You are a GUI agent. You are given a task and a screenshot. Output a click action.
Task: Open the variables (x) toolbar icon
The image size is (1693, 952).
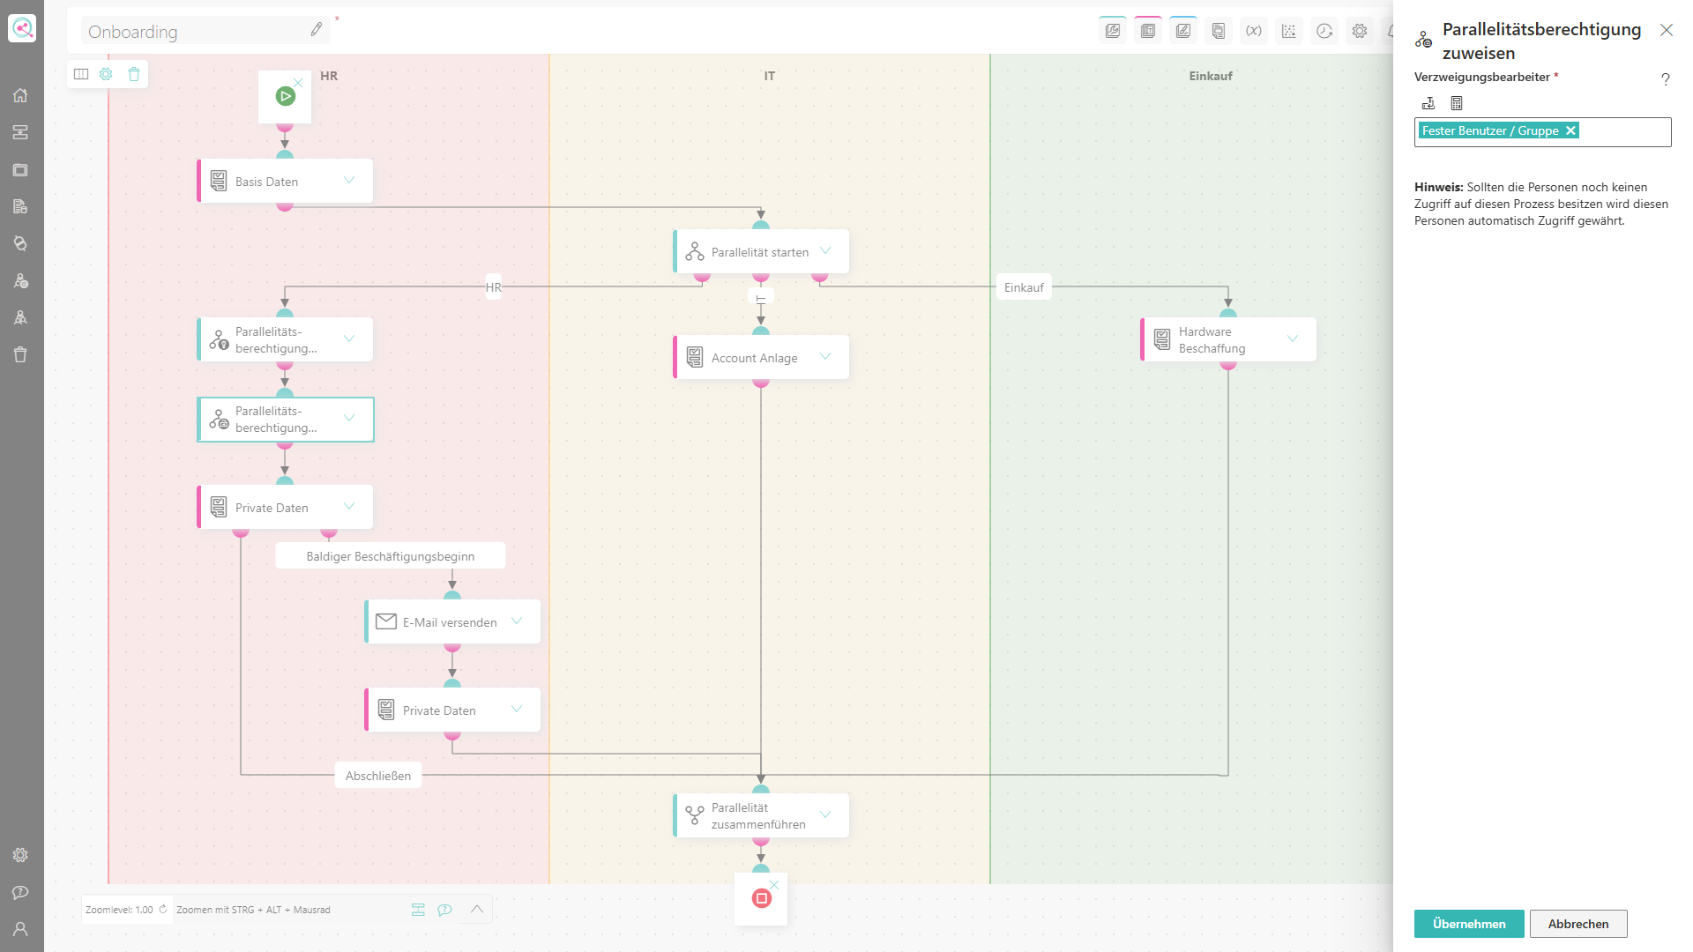1254,31
